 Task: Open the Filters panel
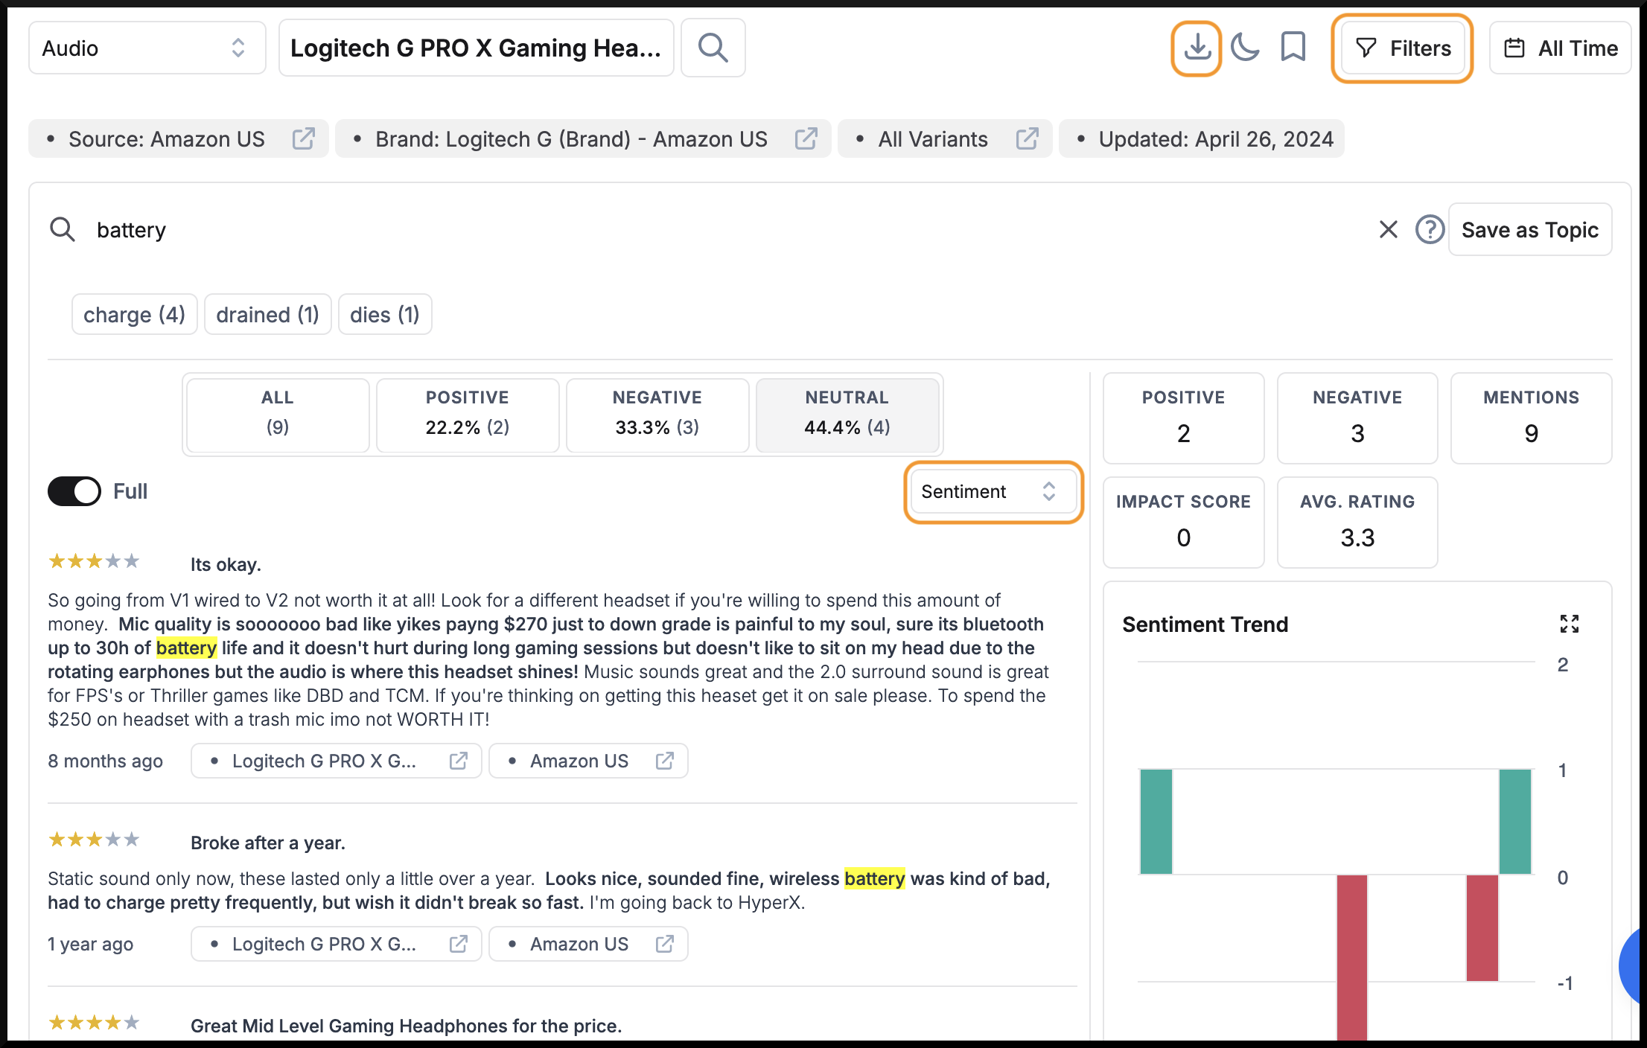tap(1402, 48)
